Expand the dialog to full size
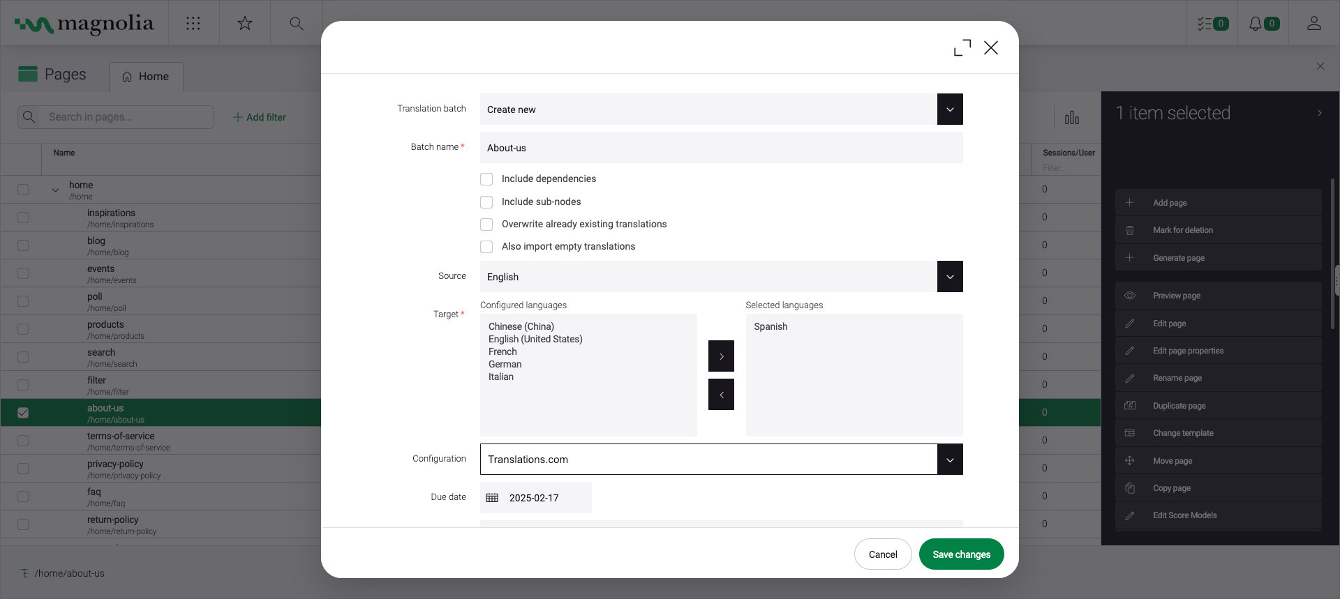1340x599 pixels. (x=962, y=47)
